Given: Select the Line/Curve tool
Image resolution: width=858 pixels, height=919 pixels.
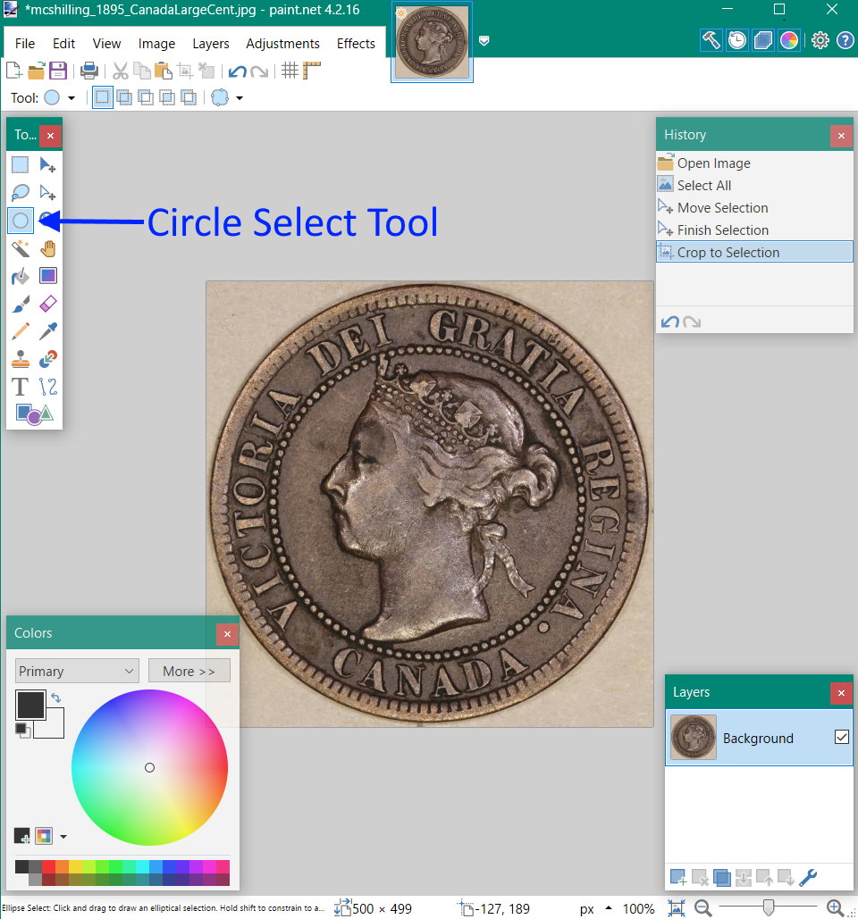Looking at the screenshot, I should pyautogui.click(x=47, y=387).
